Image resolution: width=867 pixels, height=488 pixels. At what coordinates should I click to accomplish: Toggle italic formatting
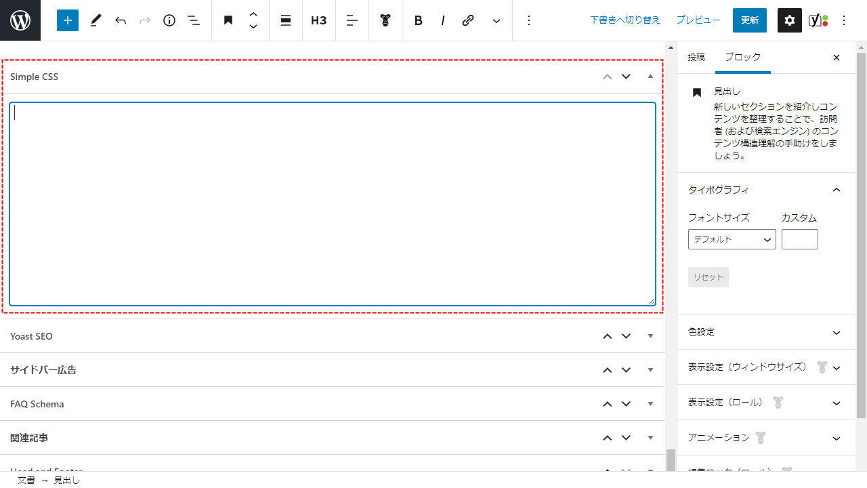[x=443, y=20]
